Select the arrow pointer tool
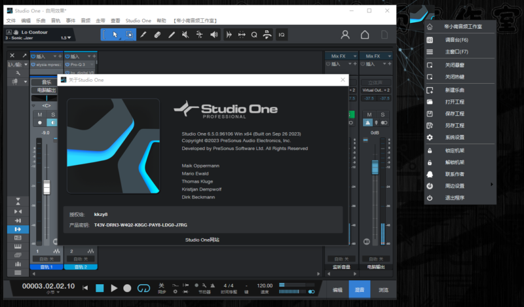 [115, 35]
